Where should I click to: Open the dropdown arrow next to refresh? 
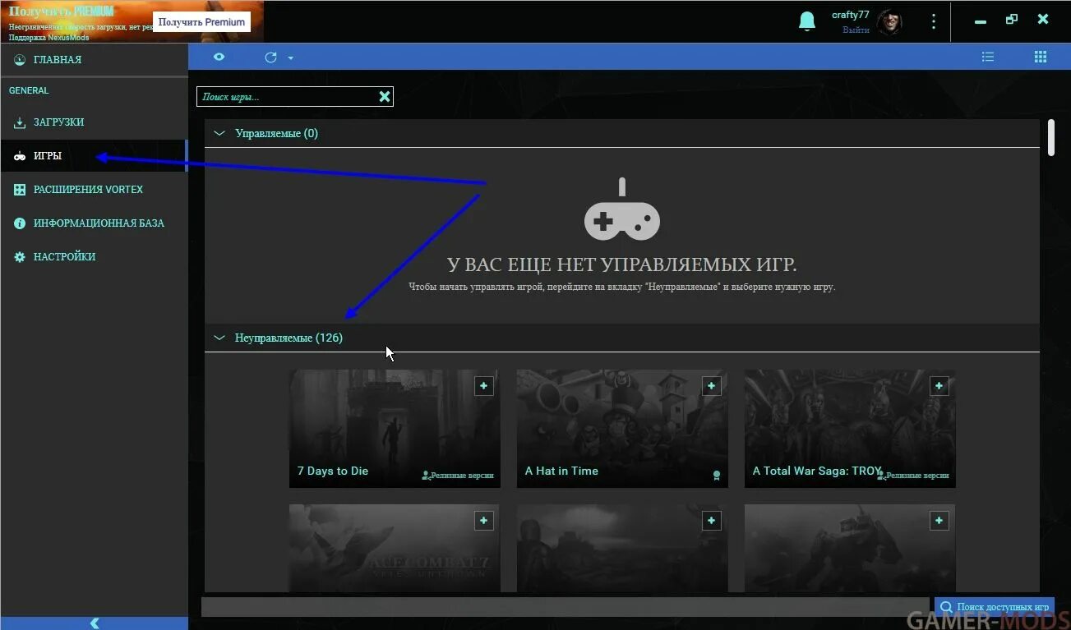(x=290, y=58)
